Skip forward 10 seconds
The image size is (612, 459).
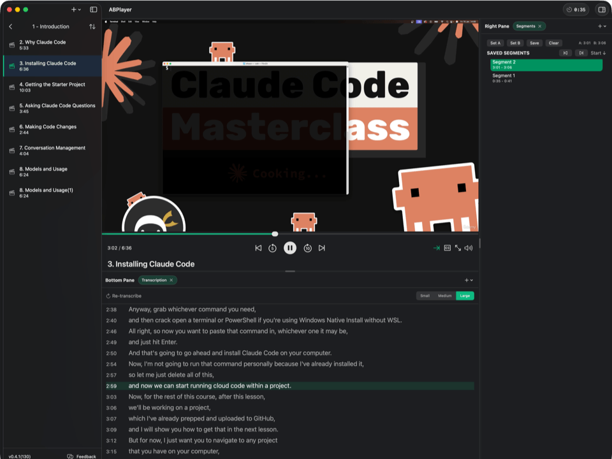coord(307,248)
